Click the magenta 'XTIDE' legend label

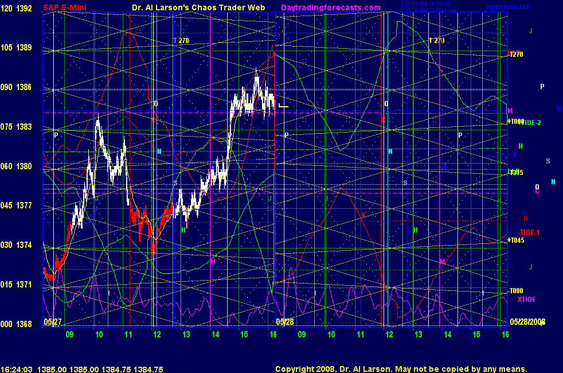pos(527,300)
